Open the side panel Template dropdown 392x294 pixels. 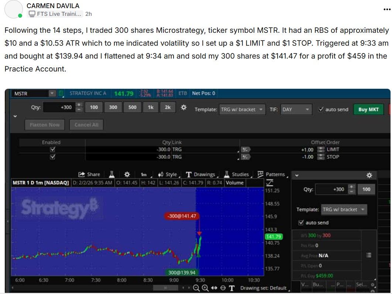coord(344,210)
